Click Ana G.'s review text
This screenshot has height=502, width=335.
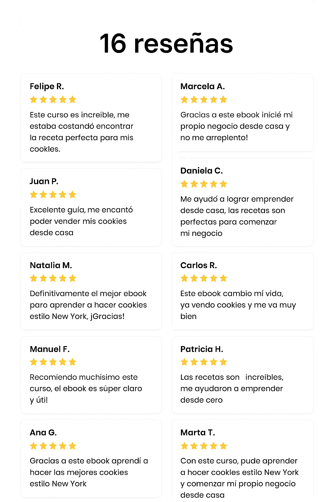point(88,472)
